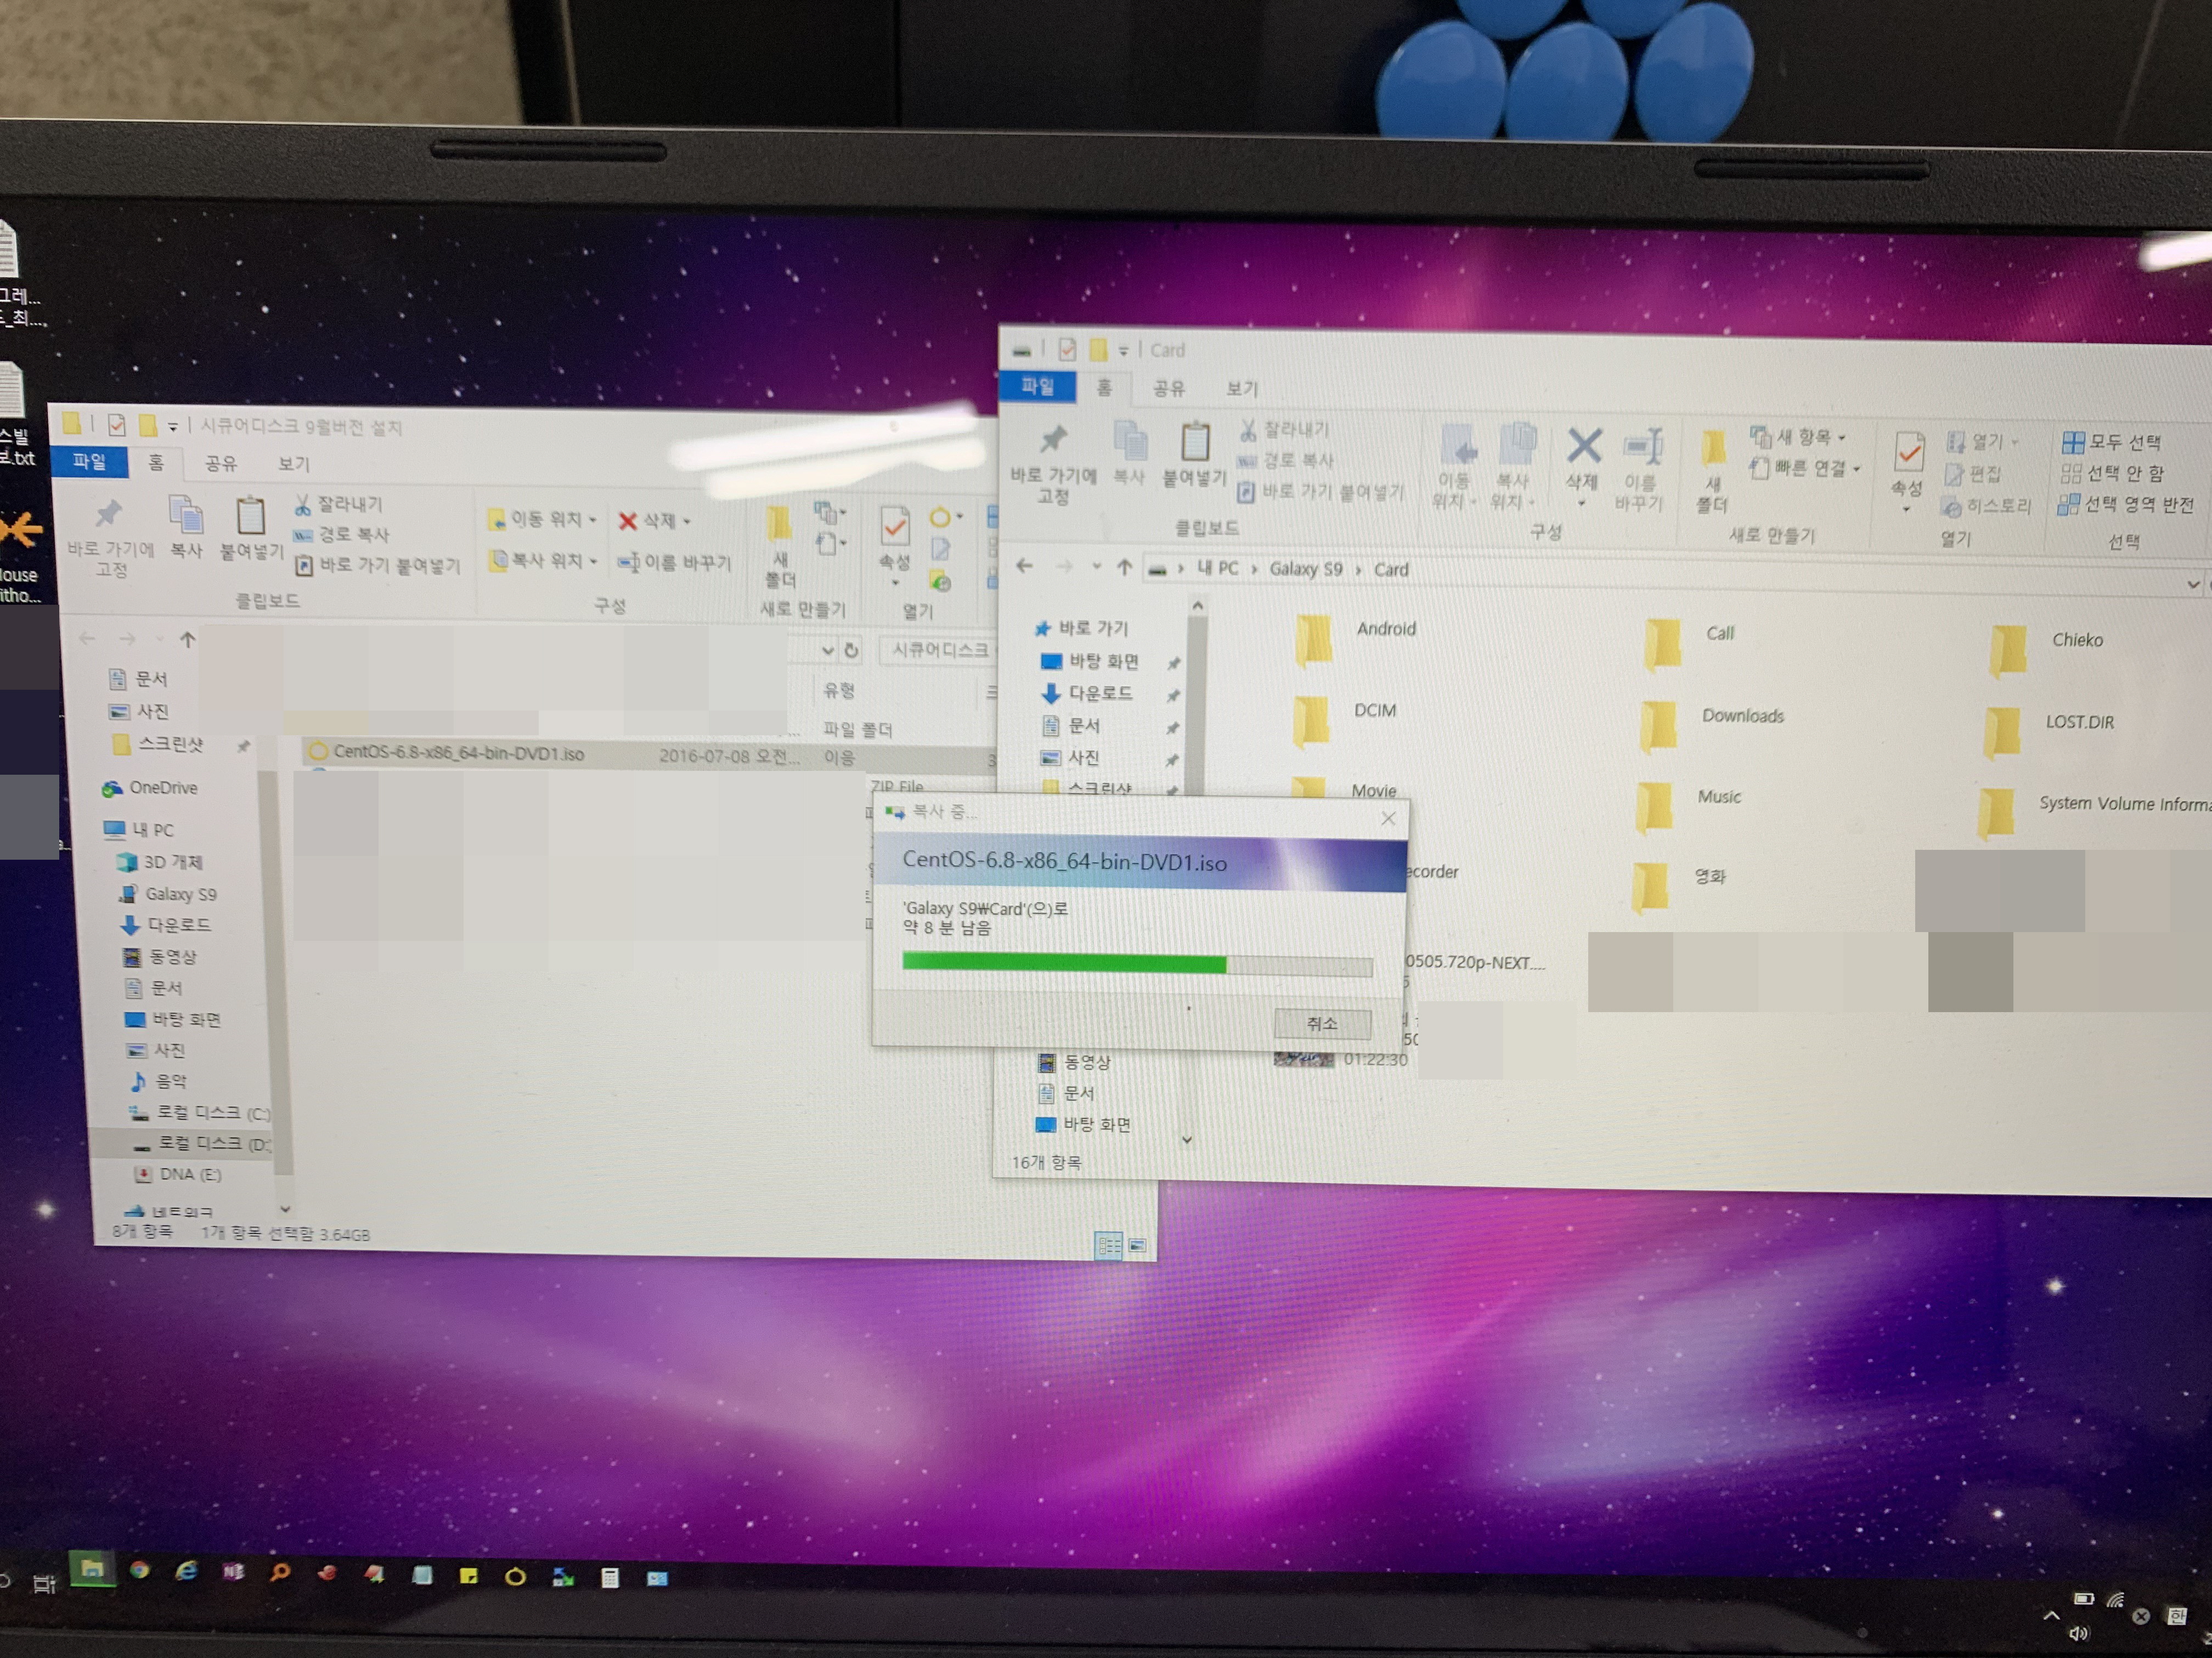This screenshot has height=1658, width=2212.
Task: Open the New item dropdown in Card ribbon
Action: 1799,437
